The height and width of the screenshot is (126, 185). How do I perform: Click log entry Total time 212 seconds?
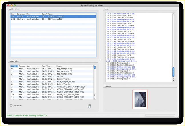coord(120,73)
